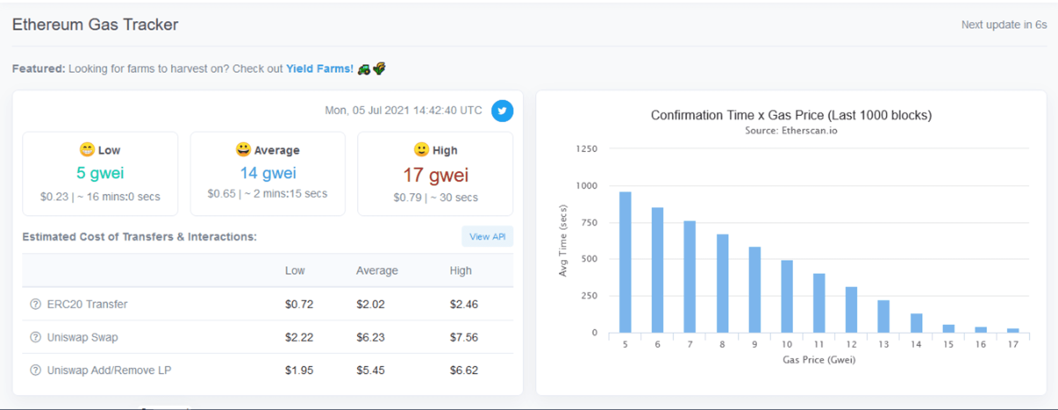Click the chart bar for 9 Gwei
The image size is (1058, 410).
click(755, 290)
